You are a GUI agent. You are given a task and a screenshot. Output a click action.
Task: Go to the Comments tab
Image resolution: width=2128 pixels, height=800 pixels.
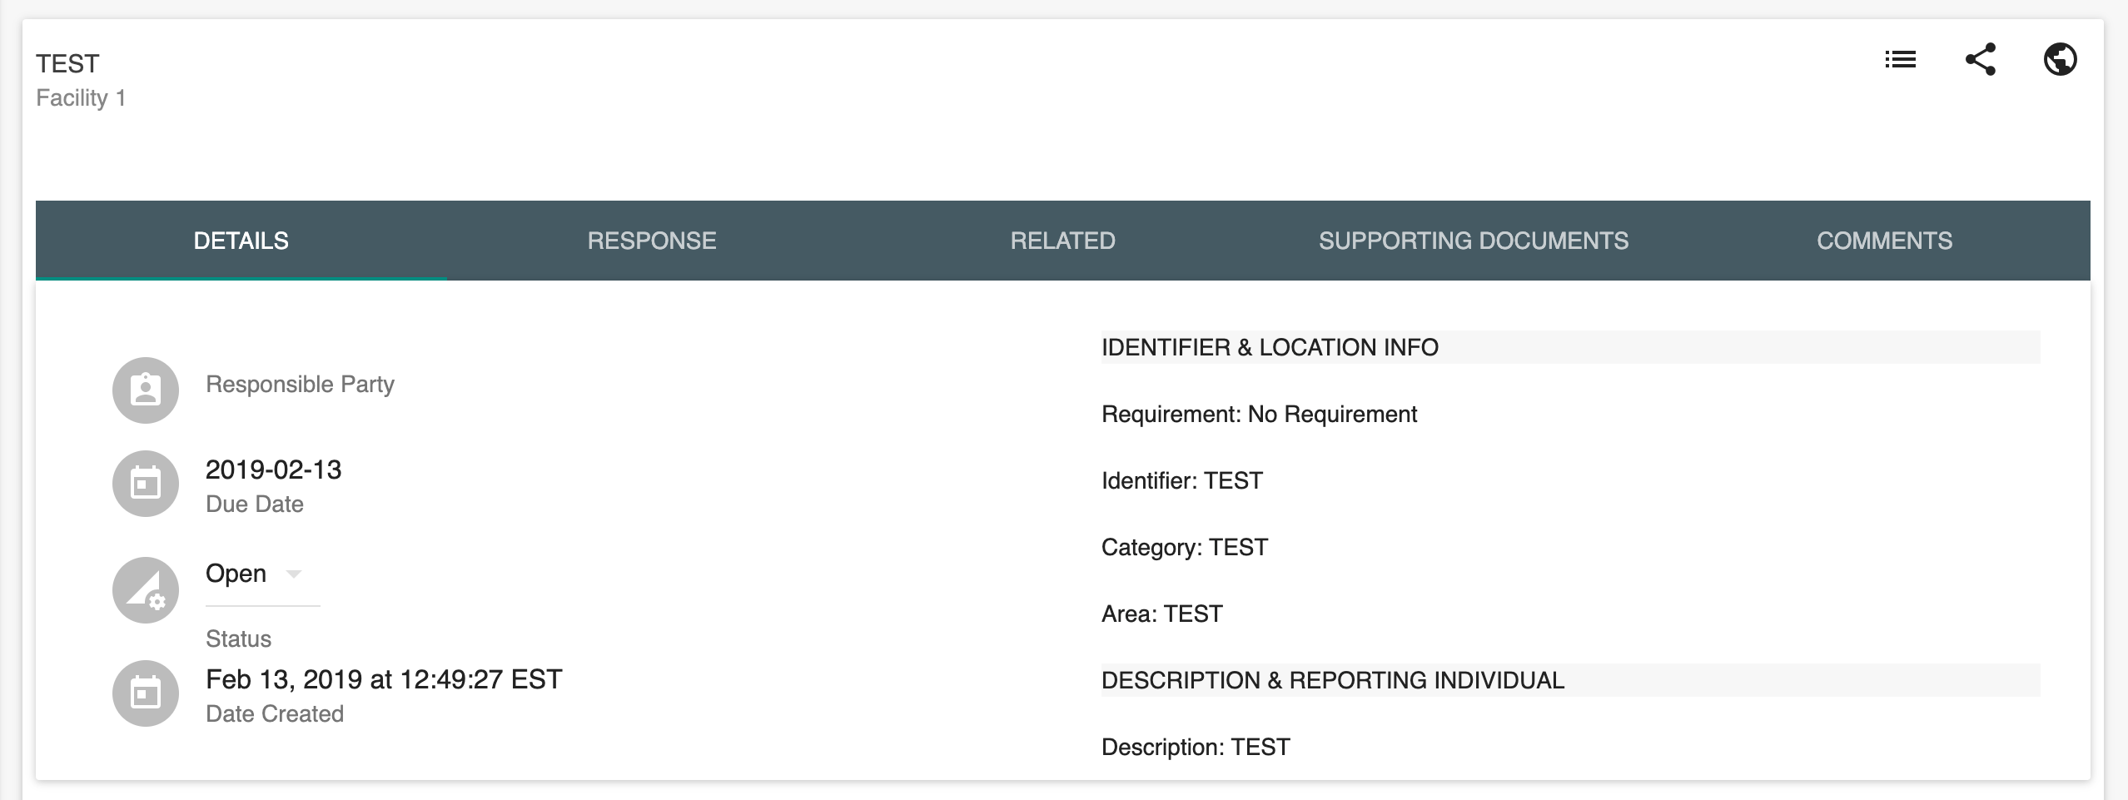click(x=1884, y=241)
